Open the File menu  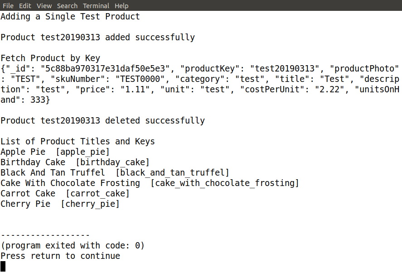point(8,6)
